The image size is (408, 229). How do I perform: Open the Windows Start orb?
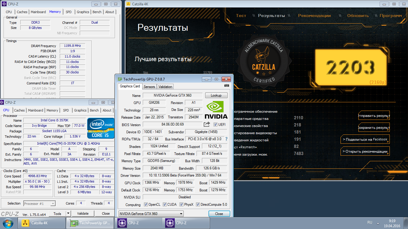[8, 223]
